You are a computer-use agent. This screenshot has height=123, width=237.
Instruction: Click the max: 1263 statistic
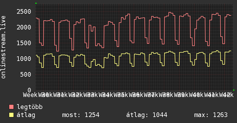[211, 115]
